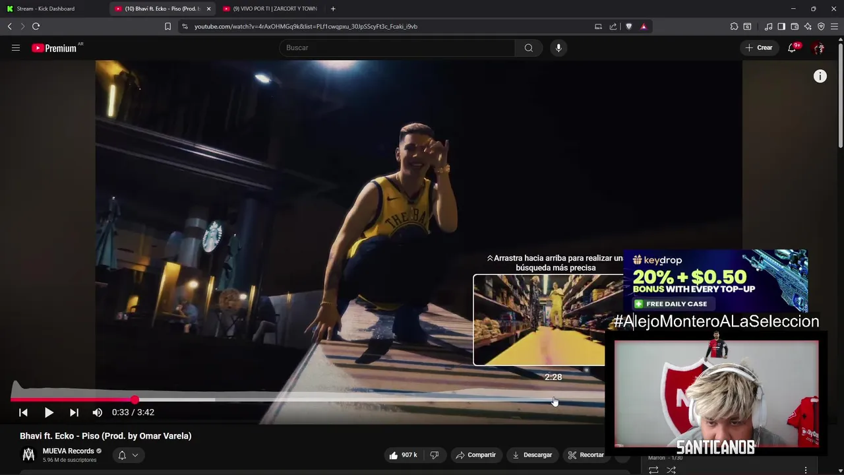Close the Bhavi ft. Ecko tab
Viewport: 844px width, 475px height.
tap(209, 9)
